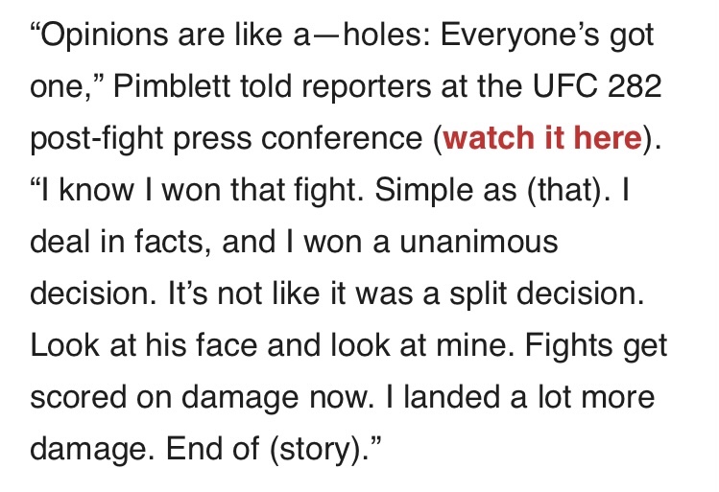Click the word "Simple" in the quote
The height and width of the screenshot is (492, 719).
pos(423,192)
